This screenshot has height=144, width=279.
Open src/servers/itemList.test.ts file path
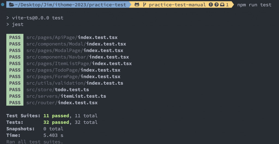click(66, 96)
